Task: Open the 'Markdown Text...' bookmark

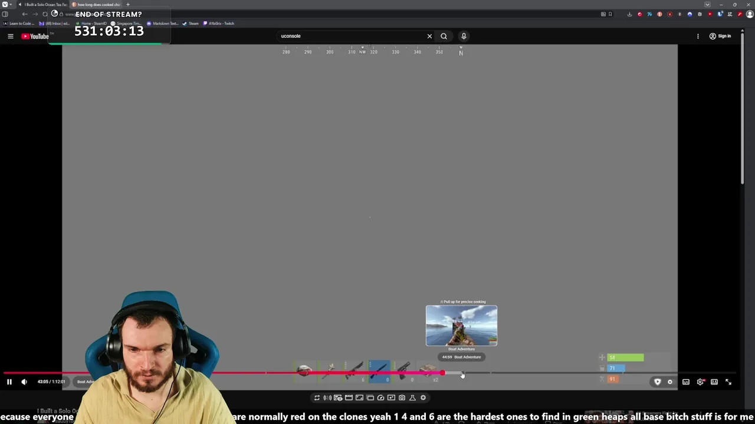Action: click(x=163, y=24)
